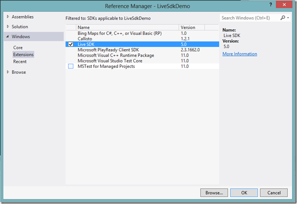Click the Browse... button
The width and height of the screenshot is (297, 204).
pos(214,193)
